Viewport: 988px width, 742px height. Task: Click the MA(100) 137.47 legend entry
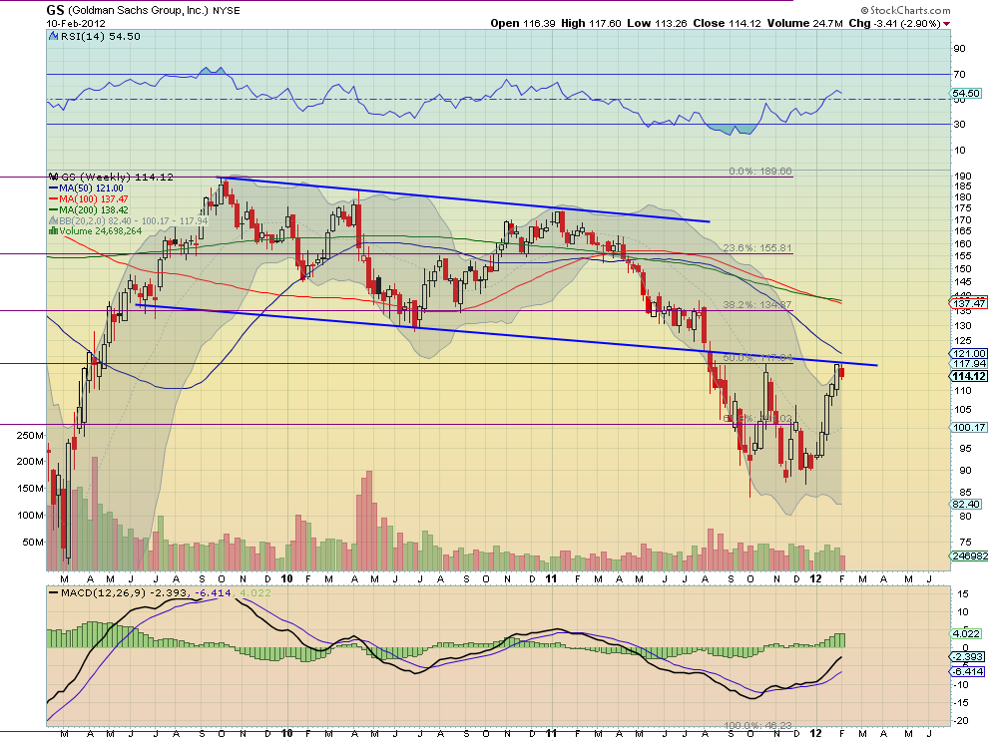(93, 199)
